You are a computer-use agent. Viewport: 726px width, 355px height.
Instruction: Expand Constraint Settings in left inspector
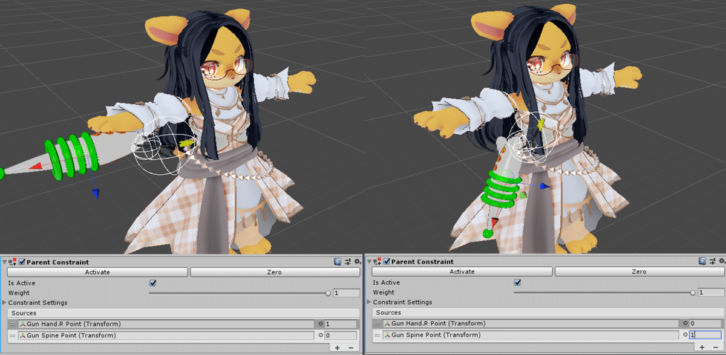5,302
